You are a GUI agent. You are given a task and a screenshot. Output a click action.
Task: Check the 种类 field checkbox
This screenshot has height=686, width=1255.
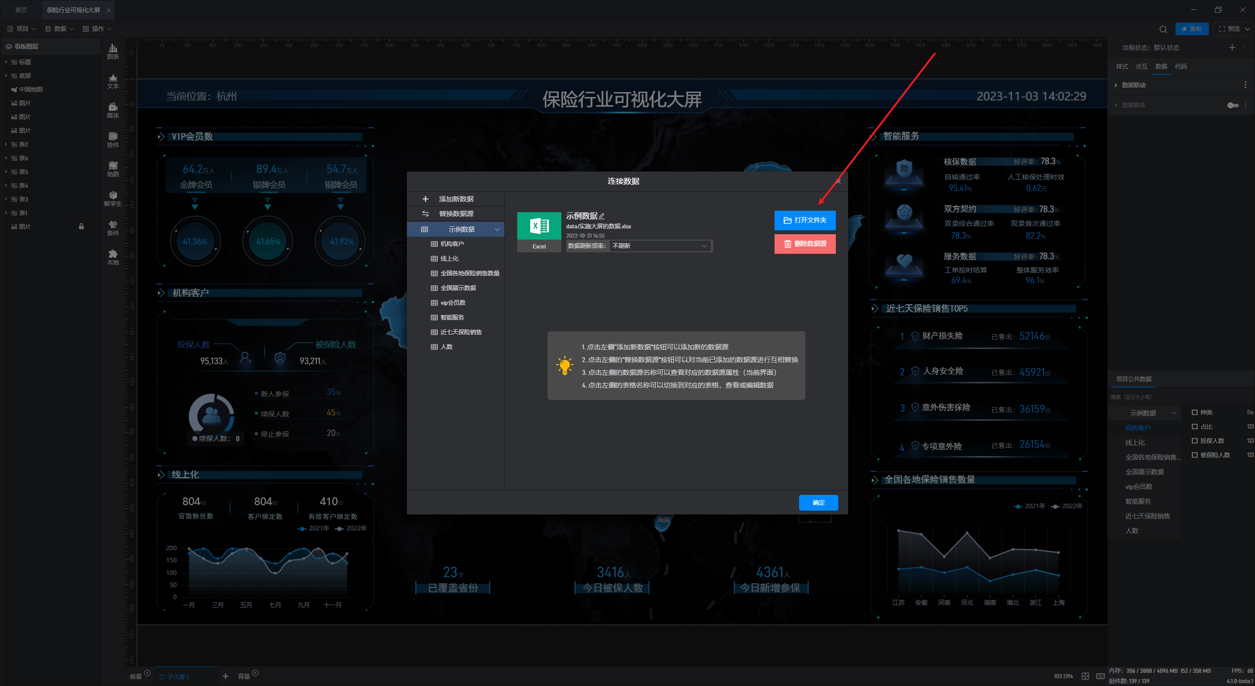point(1195,413)
